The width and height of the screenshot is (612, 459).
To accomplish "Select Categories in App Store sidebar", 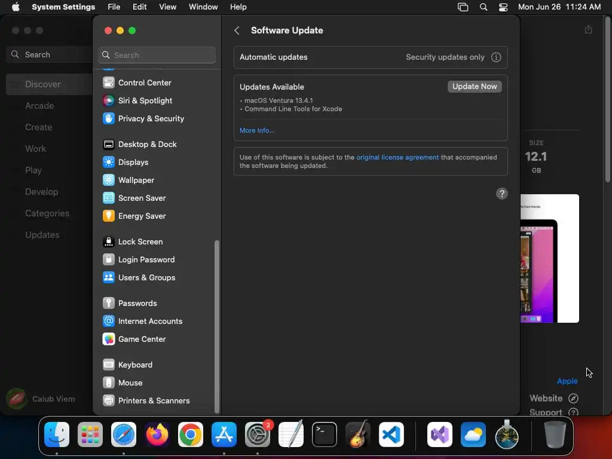I will tap(47, 213).
